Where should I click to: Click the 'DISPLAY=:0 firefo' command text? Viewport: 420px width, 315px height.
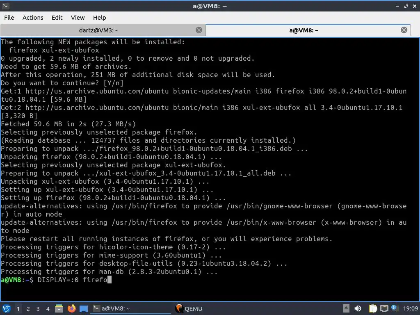point(72,280)
